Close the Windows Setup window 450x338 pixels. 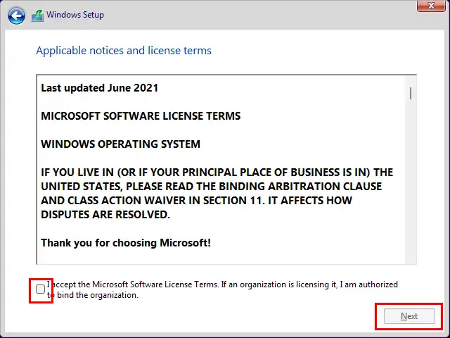(431, 5)
